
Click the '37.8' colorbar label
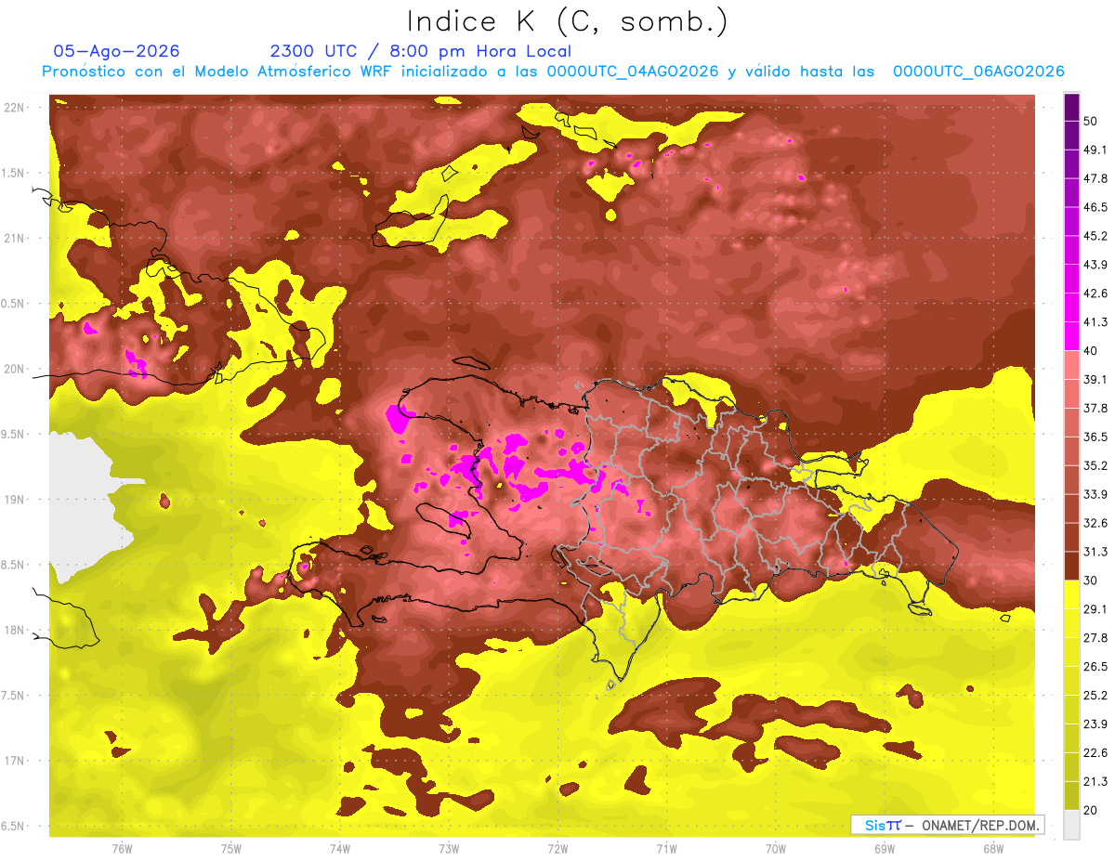[x=1095, y=408]
